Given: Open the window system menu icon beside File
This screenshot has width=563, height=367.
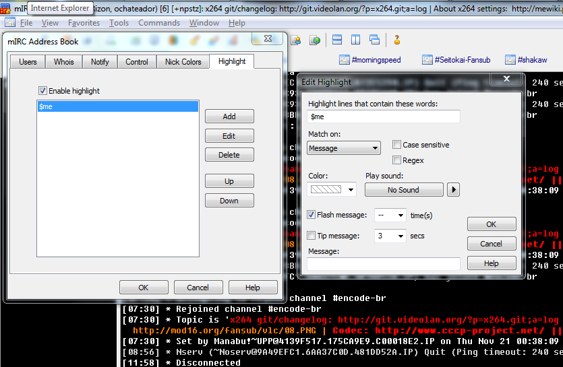Looking at the screenshot, I should 10,22.
